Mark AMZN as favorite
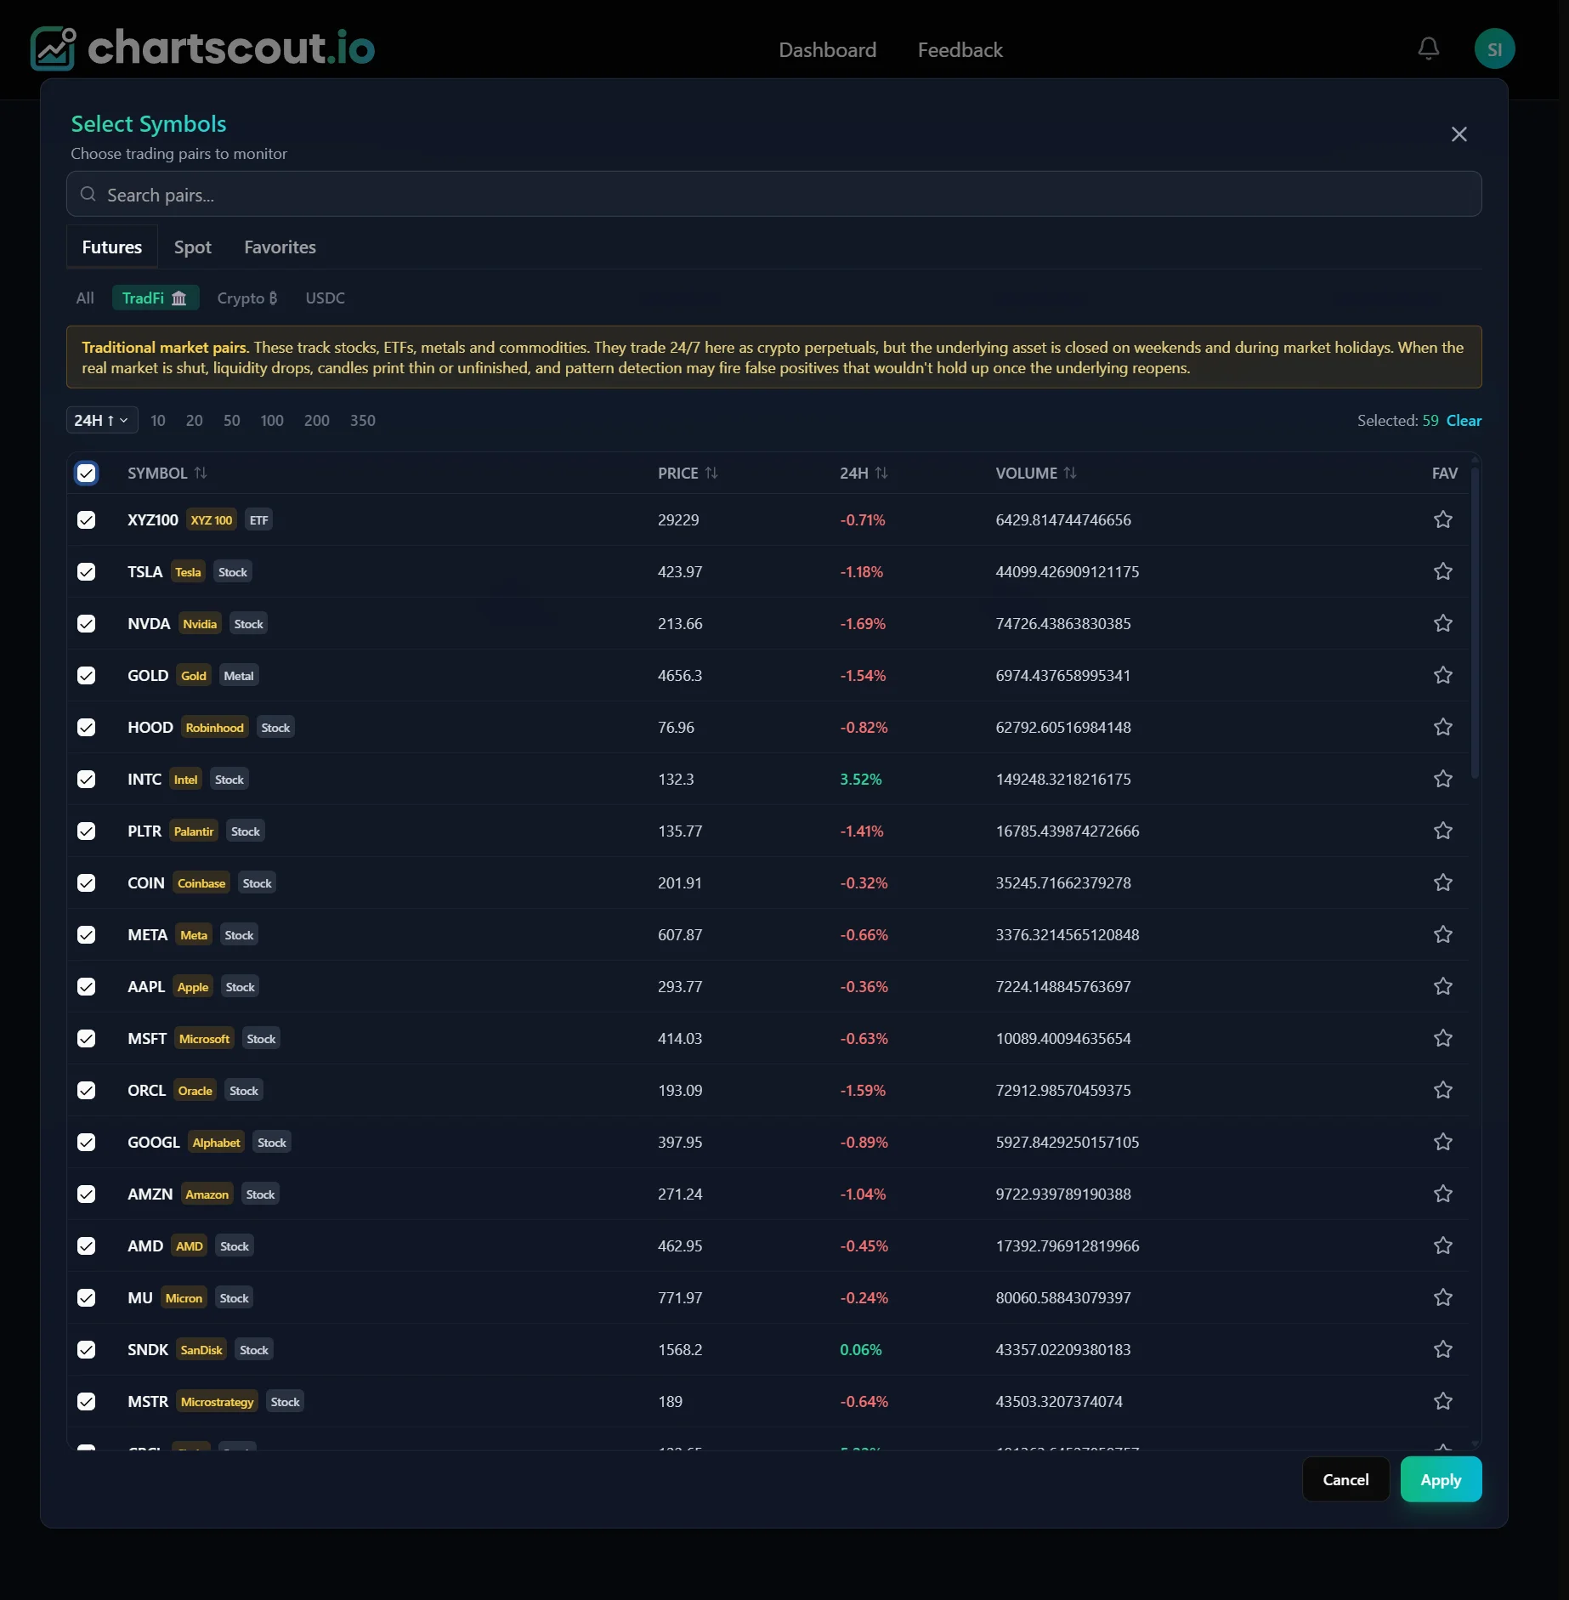Image resolution: width=1569 pixels, height=1600 pixels. [1442, 1194]
